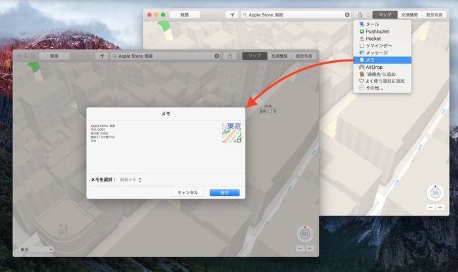
Task: Choose Pushbullet in share menu
Action: [x=382, y=31]
